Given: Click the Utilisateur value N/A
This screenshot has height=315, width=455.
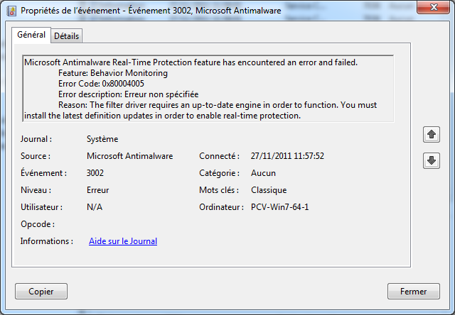Looking at the screenshot, I should tap(95, 207).
